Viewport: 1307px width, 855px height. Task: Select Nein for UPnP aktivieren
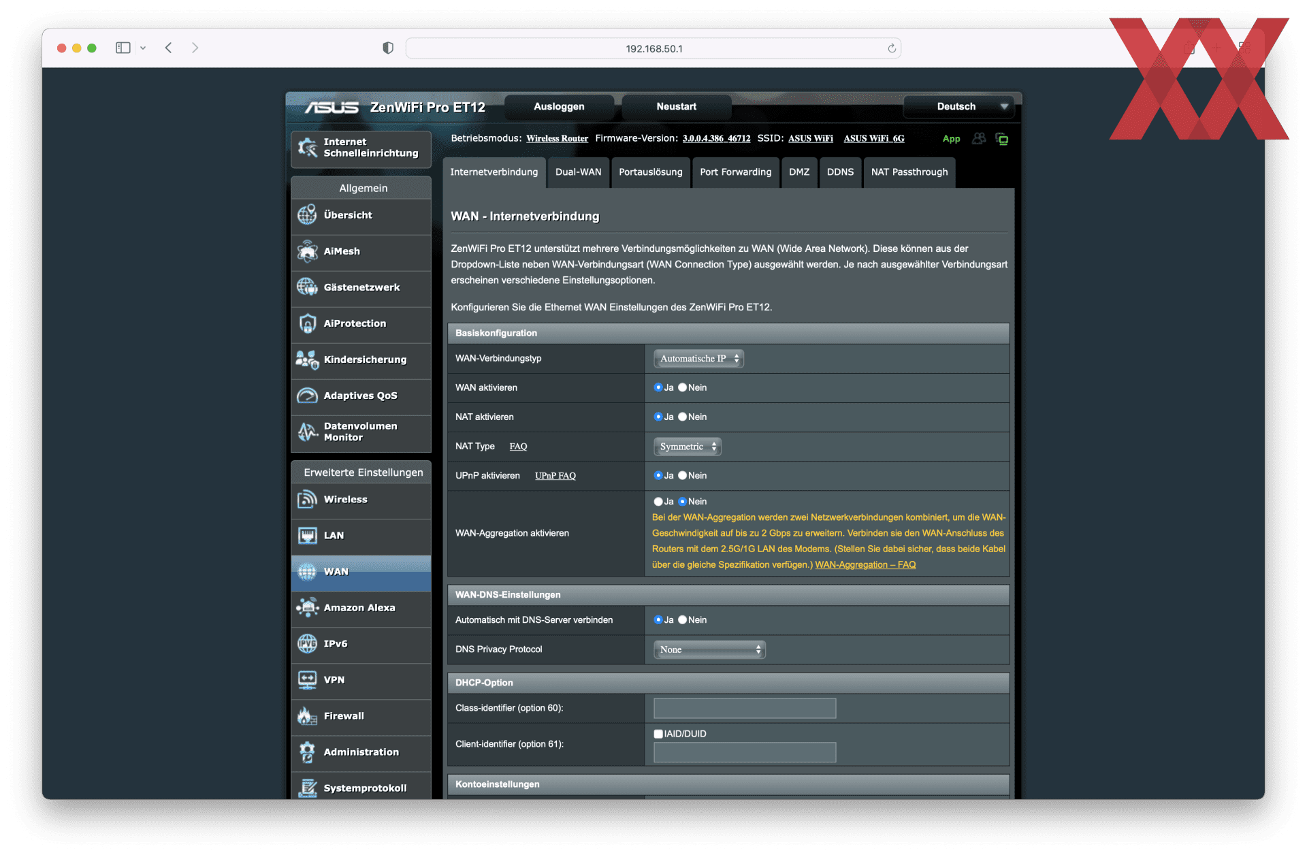(682, 475)
